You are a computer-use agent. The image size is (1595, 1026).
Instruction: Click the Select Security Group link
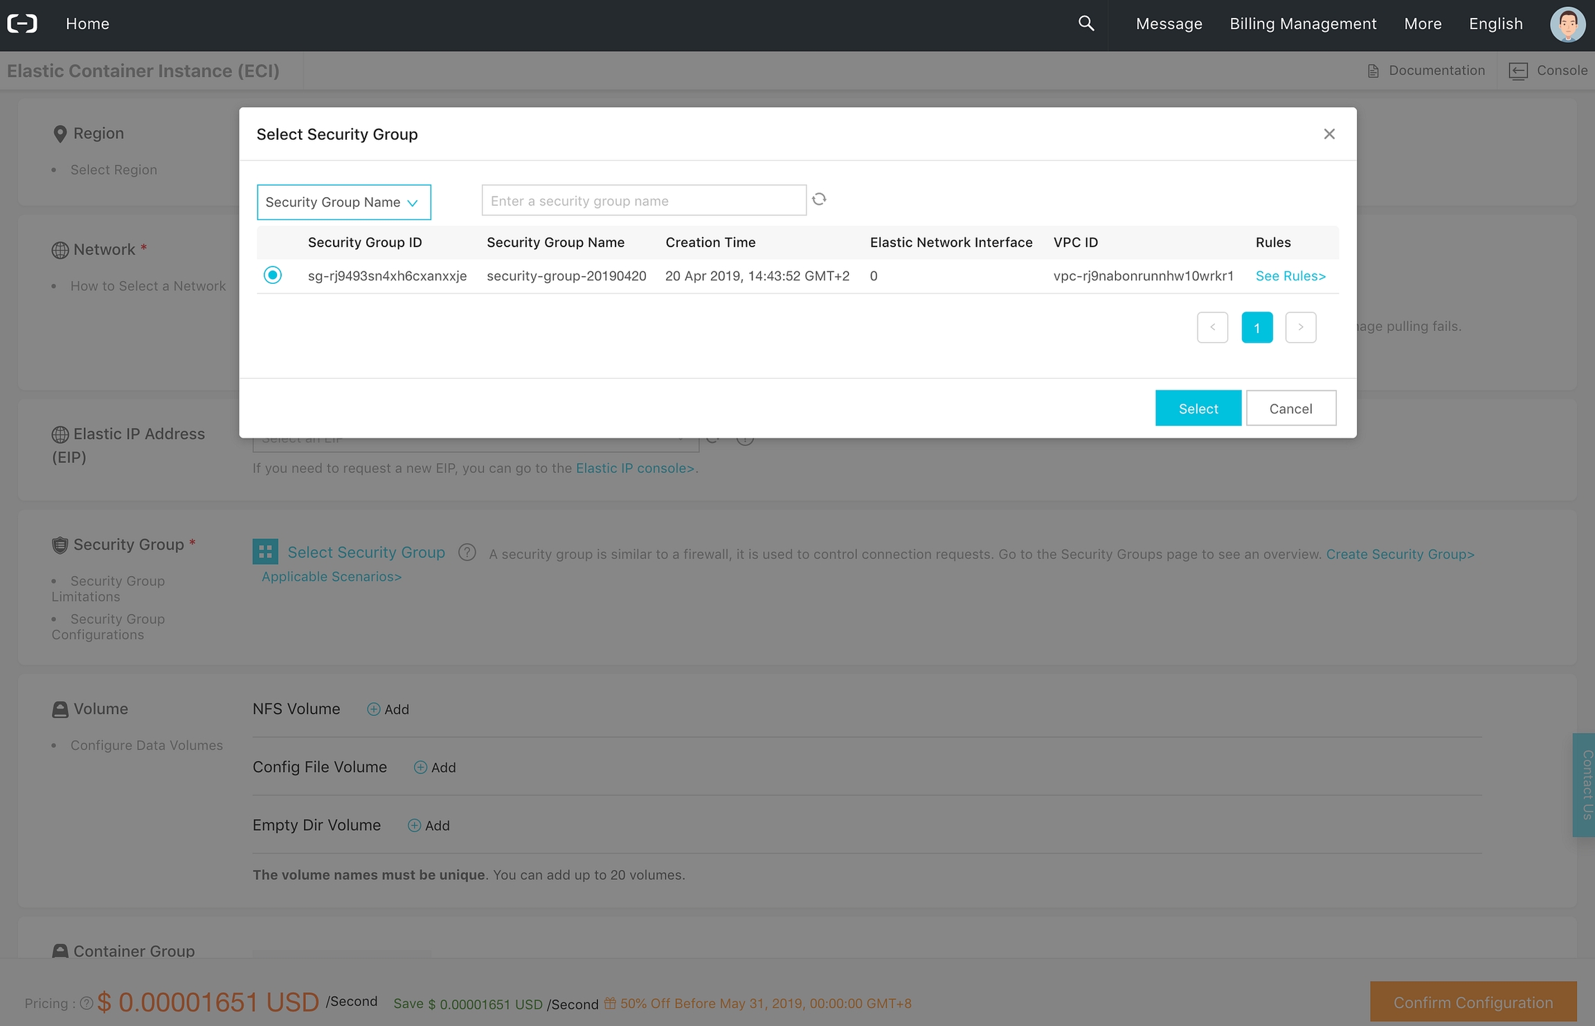point(366,552)
